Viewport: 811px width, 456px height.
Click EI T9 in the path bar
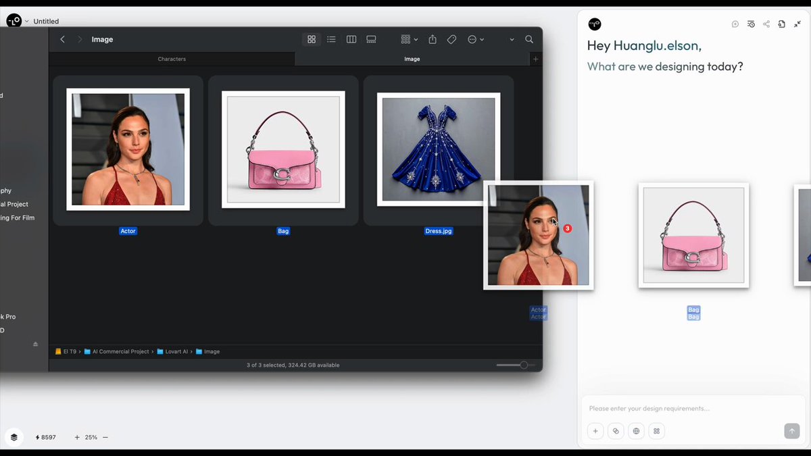[66, 351]
